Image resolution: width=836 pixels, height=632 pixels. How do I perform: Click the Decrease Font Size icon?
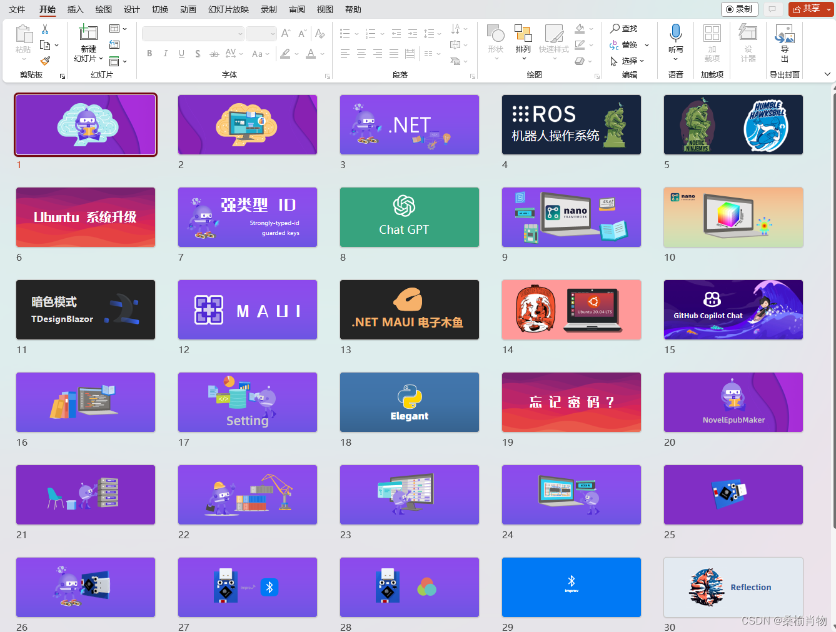302,33
